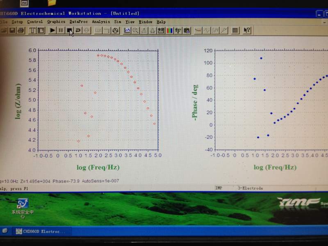Stop the experiment with square button
The height and width of the screenshot is (246, 328).
coord(69,30)
